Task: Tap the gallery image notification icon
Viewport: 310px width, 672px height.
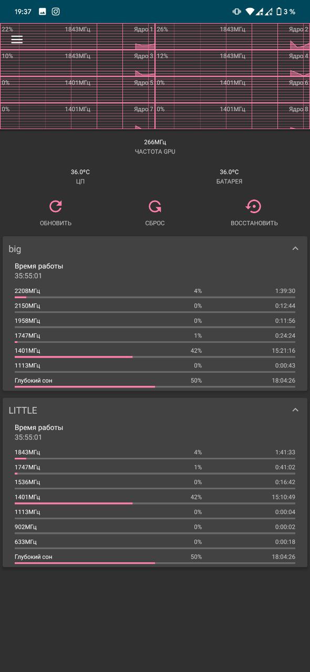Action: [x=43, y=12]
